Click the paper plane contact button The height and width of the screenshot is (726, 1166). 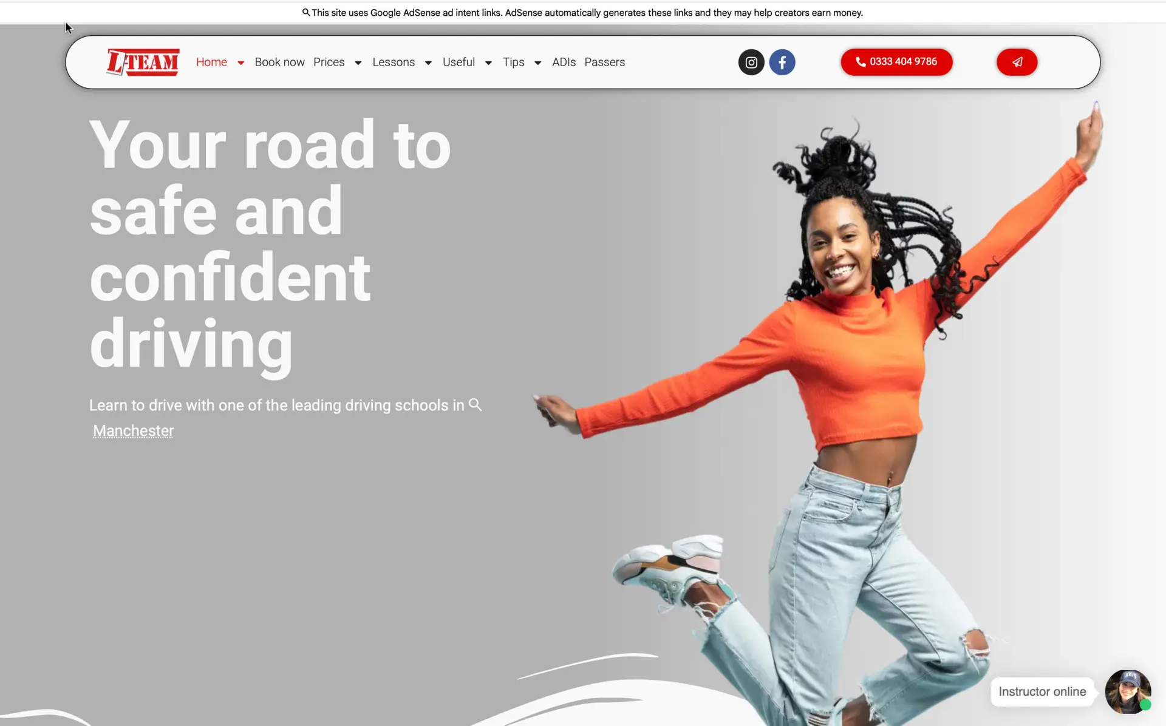[x=1017, y=62]
